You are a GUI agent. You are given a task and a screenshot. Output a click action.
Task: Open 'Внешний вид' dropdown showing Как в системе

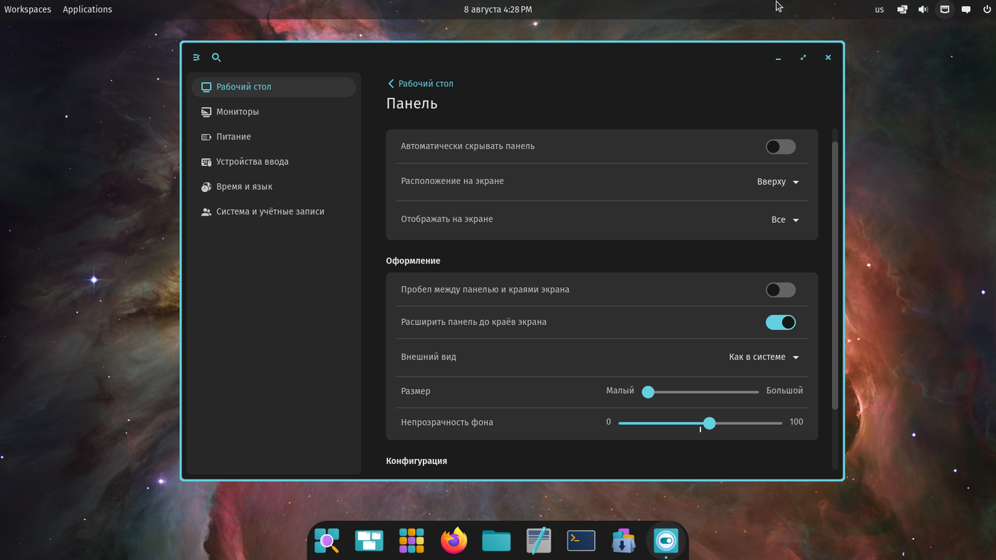coord(764,357)
